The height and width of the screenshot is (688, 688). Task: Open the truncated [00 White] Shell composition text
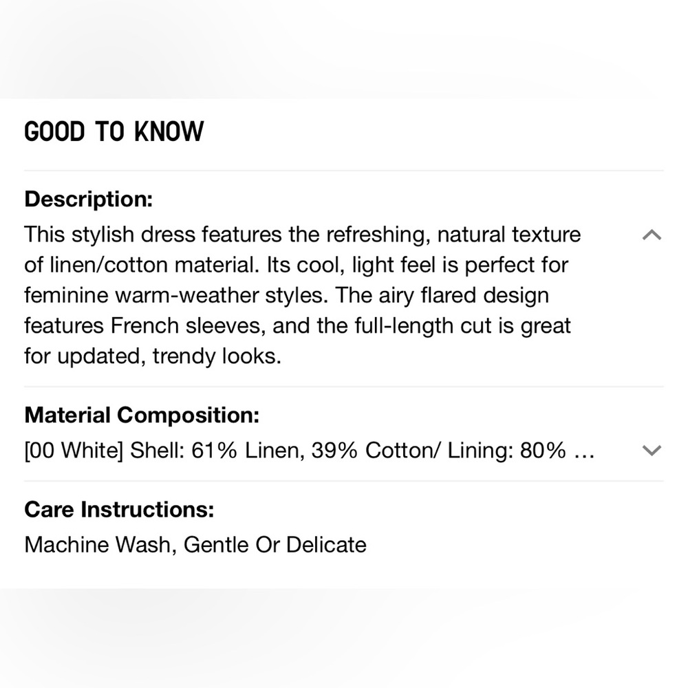point(310,451)
